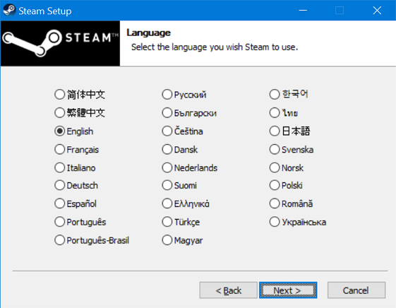Select the 日本語 language option
The height and width of the screenshot is (308, 396).
tap(289, 131)
